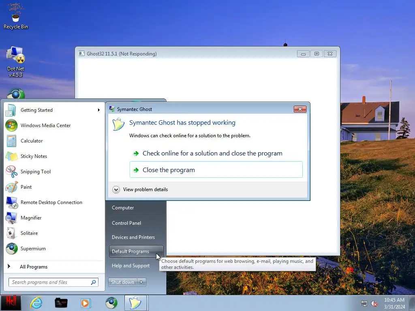Viewport: 415px width, 311px height.
Task: Open Computer from the Start menu
Action: [x=123, y=208]
